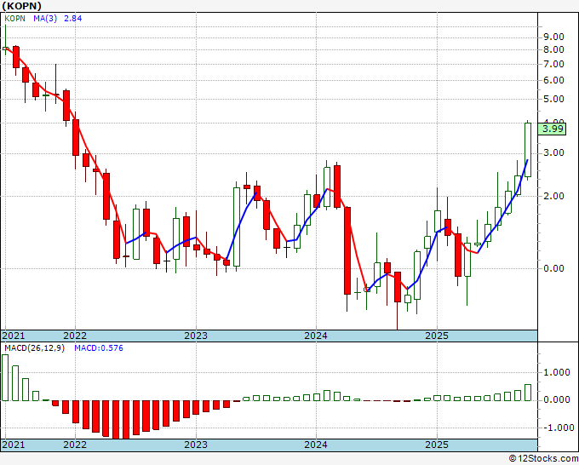Click the 2024 label on price chart timeline
579x465 pixels.
coord(316,336)
